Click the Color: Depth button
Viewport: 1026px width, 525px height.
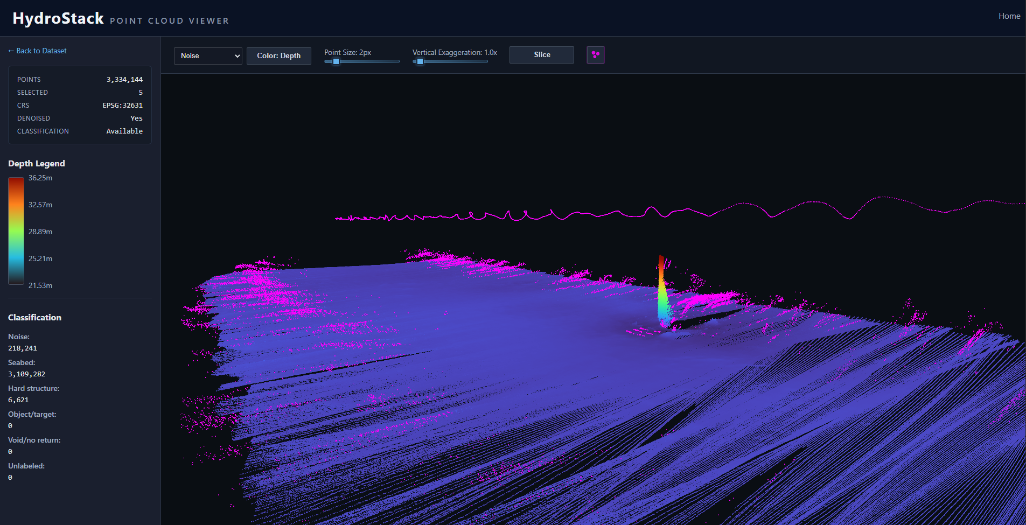pyautogui.click(x=278, y=55)
